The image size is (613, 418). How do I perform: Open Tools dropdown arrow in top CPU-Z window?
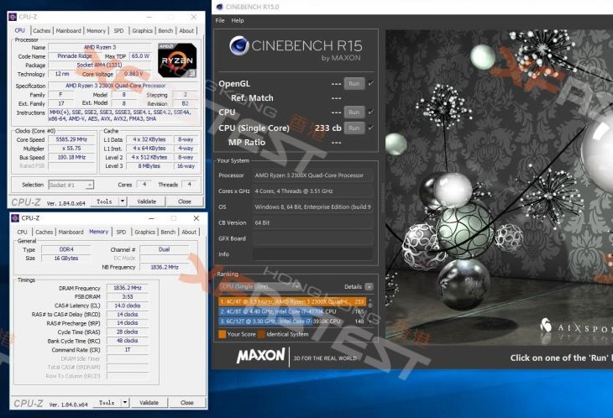pos(123,201)
